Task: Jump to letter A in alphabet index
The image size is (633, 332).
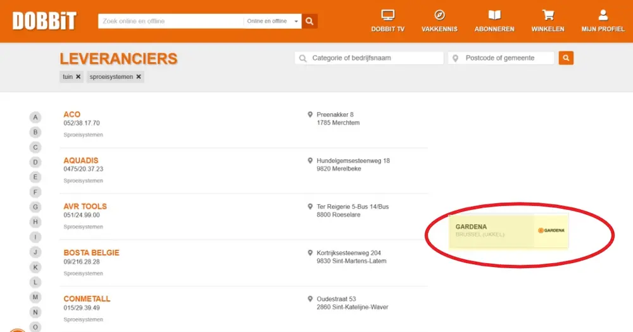Action: tap(35, 118)
